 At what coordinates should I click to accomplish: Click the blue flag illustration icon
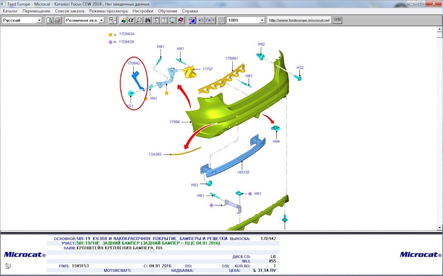pyautogui.click(x=192, y=20)
